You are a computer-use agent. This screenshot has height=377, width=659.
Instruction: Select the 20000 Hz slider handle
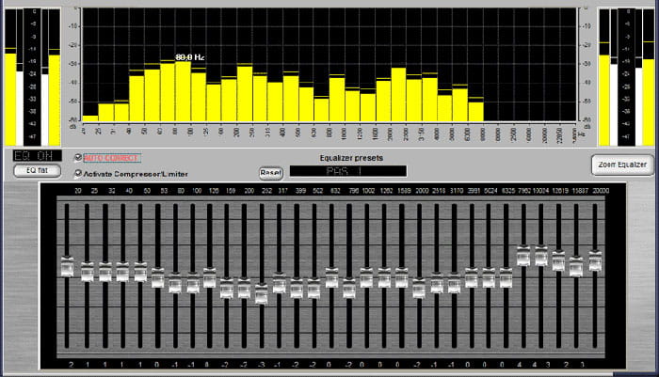[594, 260]
